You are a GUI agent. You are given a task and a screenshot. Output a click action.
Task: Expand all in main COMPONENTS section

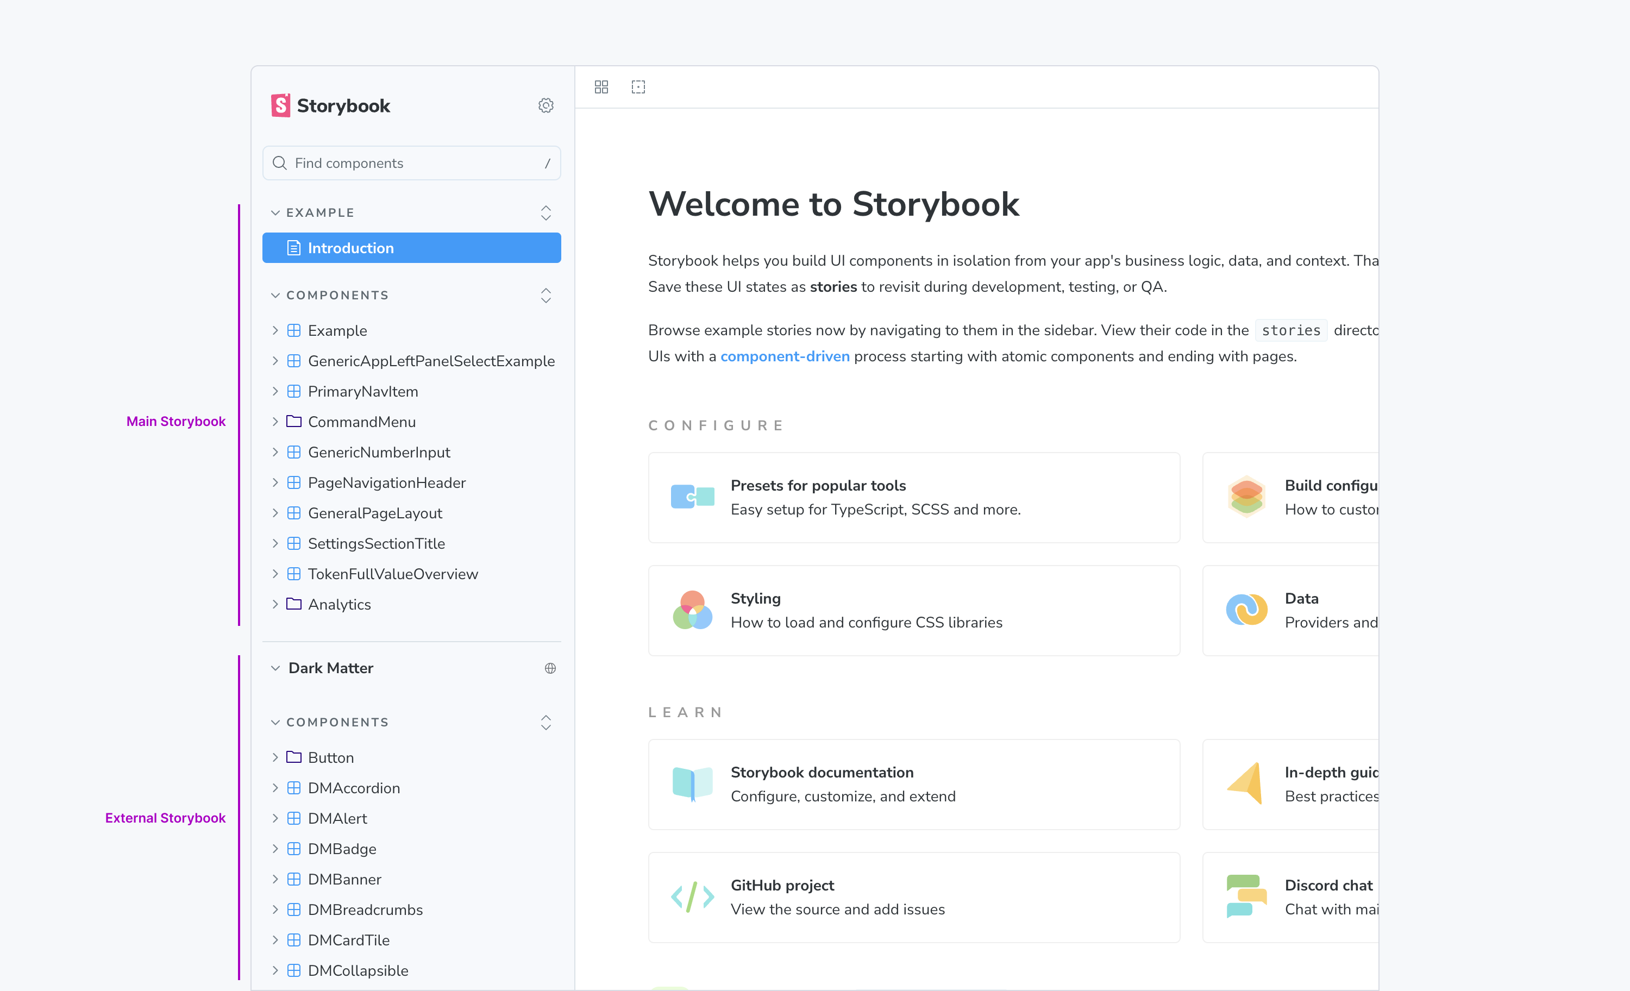(546, 295)
